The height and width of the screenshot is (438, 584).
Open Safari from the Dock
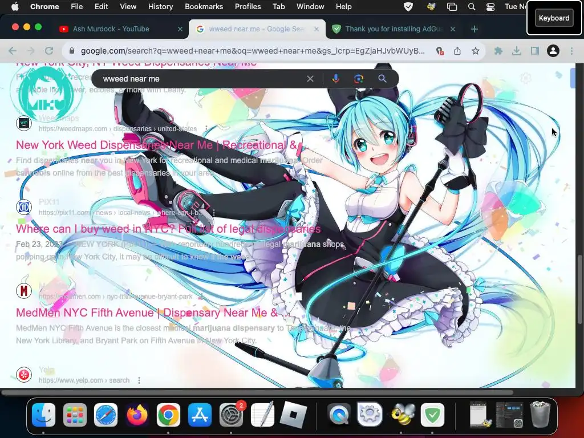pyautogui.click(x=106, y=415)
